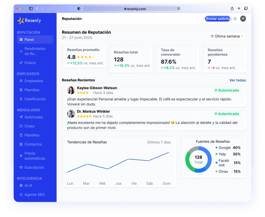This screenshot has height=217, width=265.
Task: Click the Autenticada badge on Markus's review
Action: [x=227, y=114]
